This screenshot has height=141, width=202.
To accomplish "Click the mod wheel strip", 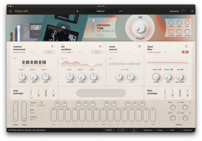I will 24,111.
